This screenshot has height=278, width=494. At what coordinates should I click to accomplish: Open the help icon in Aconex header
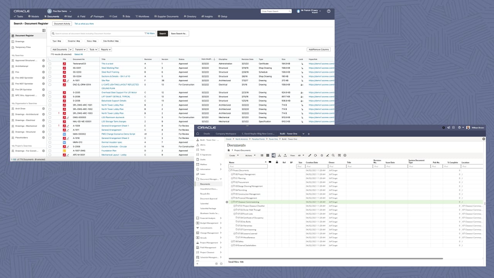pos(328,11)
